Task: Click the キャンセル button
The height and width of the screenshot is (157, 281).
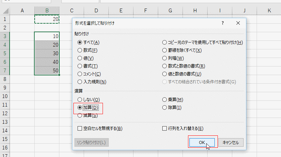Action: coord(231,142)
